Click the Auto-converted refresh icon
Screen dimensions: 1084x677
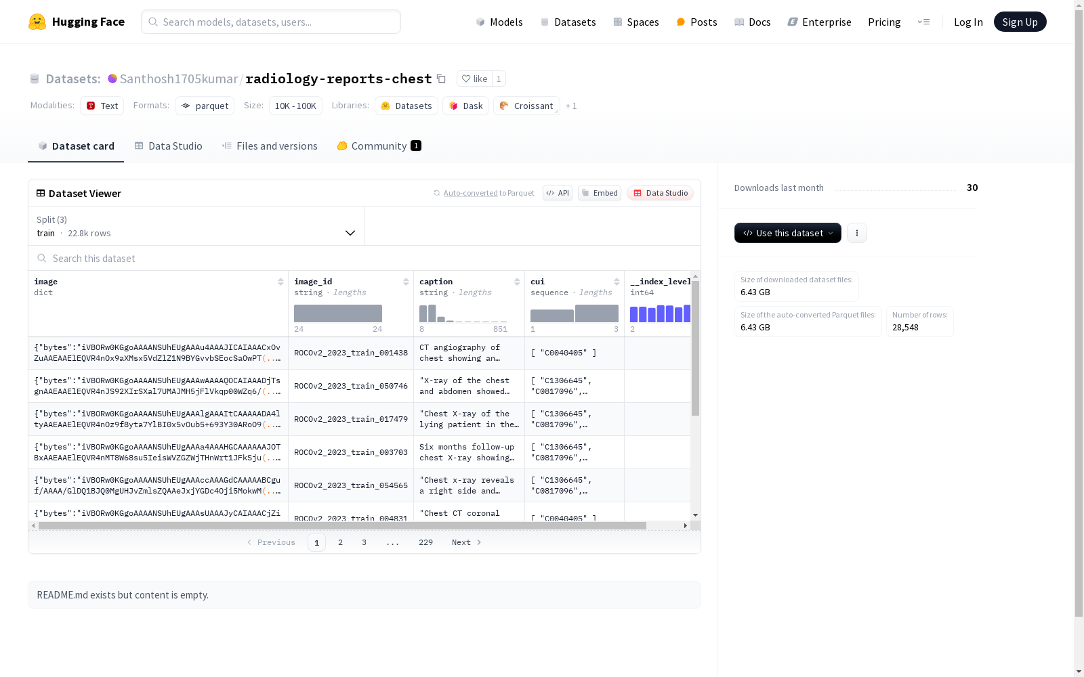[437, 193]
